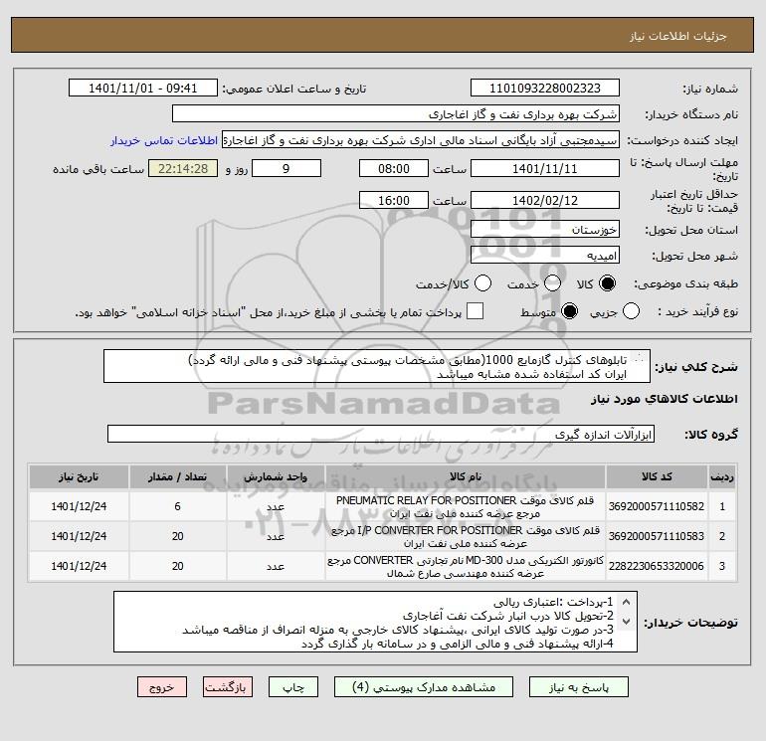Viewport: 766px width, 741px height.
Task: Click the validity time field 16:00
Action: tap(394, 200)
